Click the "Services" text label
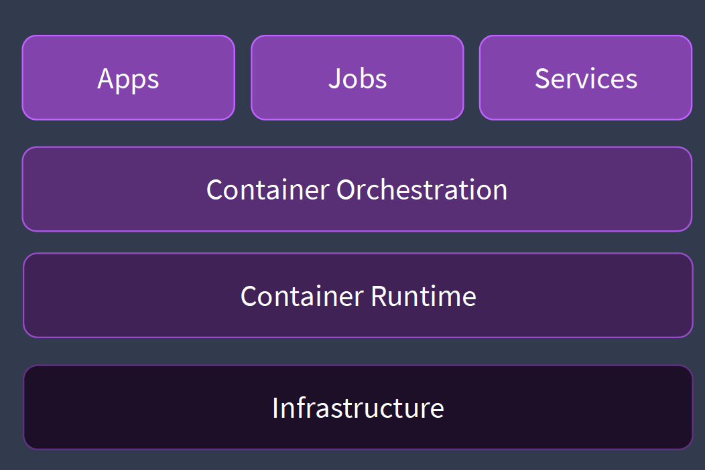Screen dimensions: 705x470 click(586, 78)
